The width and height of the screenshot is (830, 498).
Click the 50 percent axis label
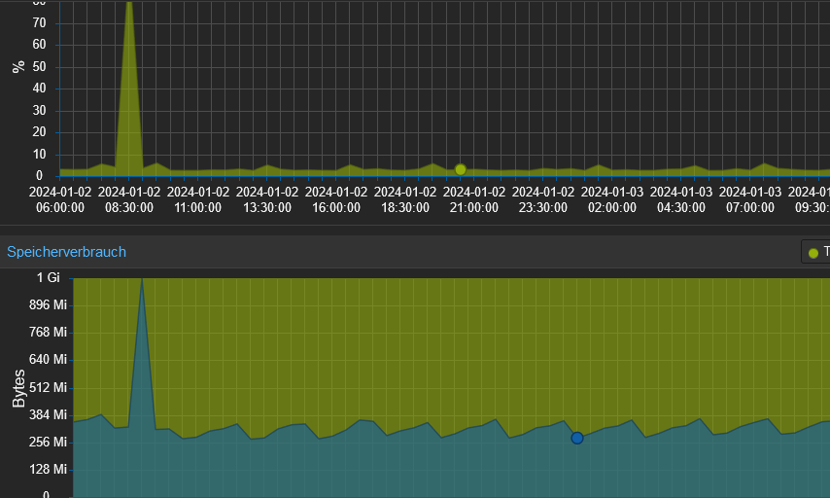(x=39, y=67)
